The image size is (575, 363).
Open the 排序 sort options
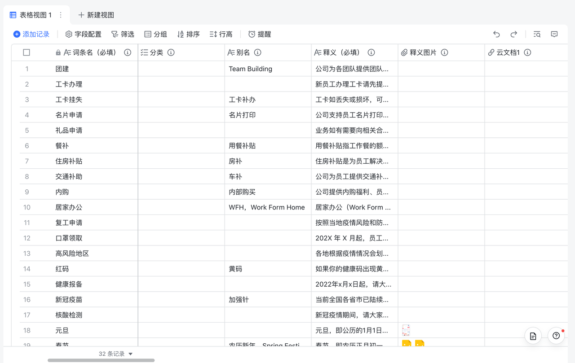pos(188,34)
